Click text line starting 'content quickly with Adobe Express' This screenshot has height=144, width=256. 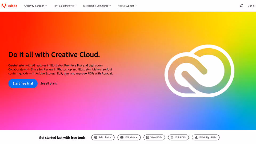pyautogui.click(x=61, y=74)
